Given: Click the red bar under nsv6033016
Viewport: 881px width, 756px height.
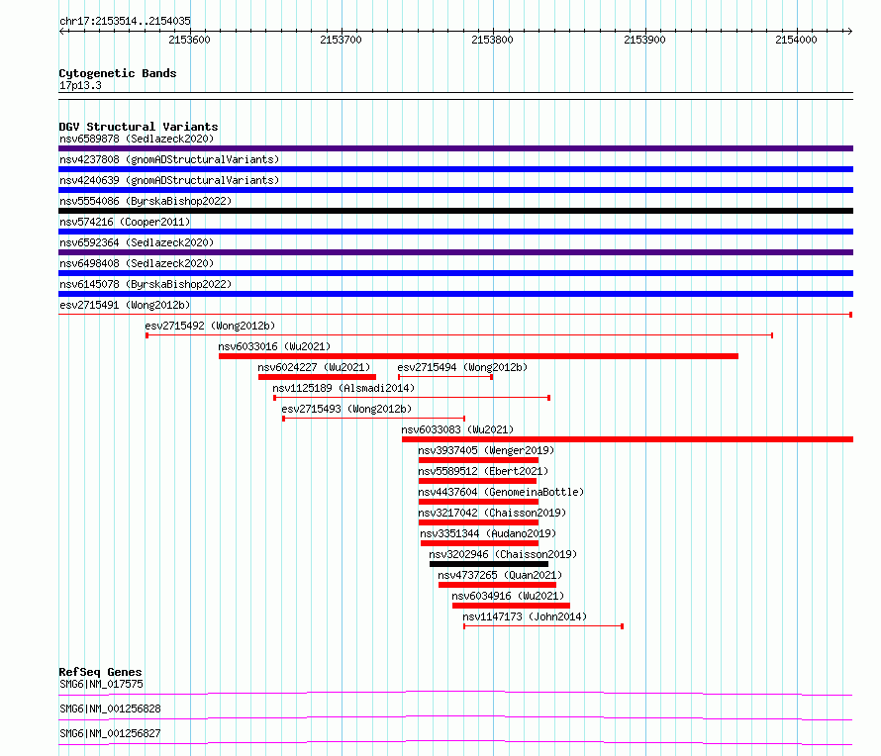Looking at the screenshot, I should coord(478,356).
